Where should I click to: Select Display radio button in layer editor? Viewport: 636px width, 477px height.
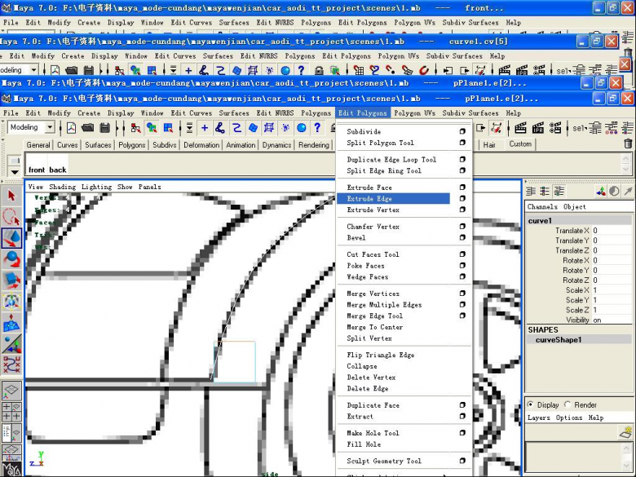tap(531, 404)
